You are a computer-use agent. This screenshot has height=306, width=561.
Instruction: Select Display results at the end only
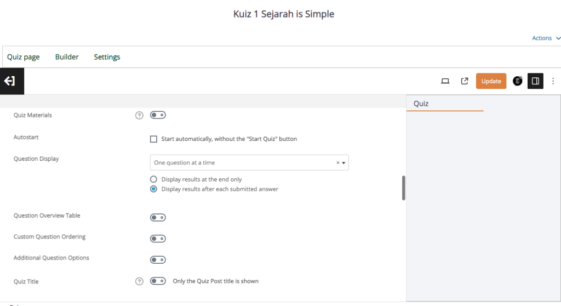[153, 179]
